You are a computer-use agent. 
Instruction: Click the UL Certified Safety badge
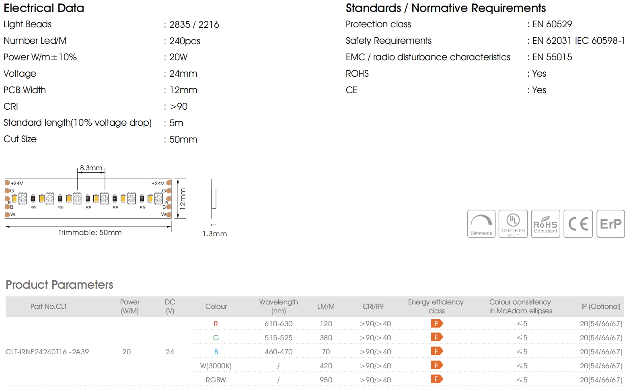[x=513, y=224]
